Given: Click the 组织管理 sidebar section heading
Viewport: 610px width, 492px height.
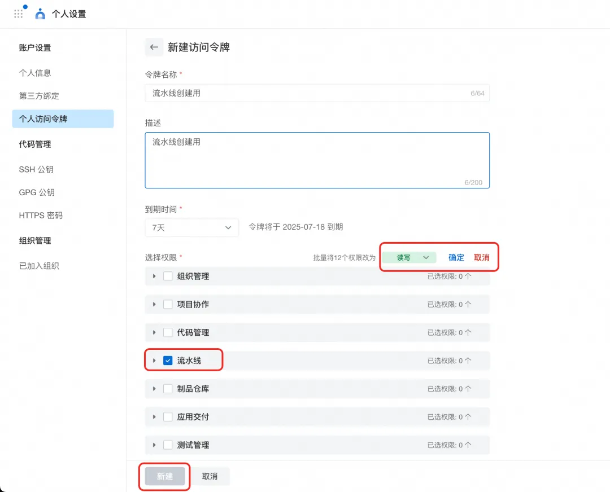Looking at the screenshot, I should click(35, 240).
